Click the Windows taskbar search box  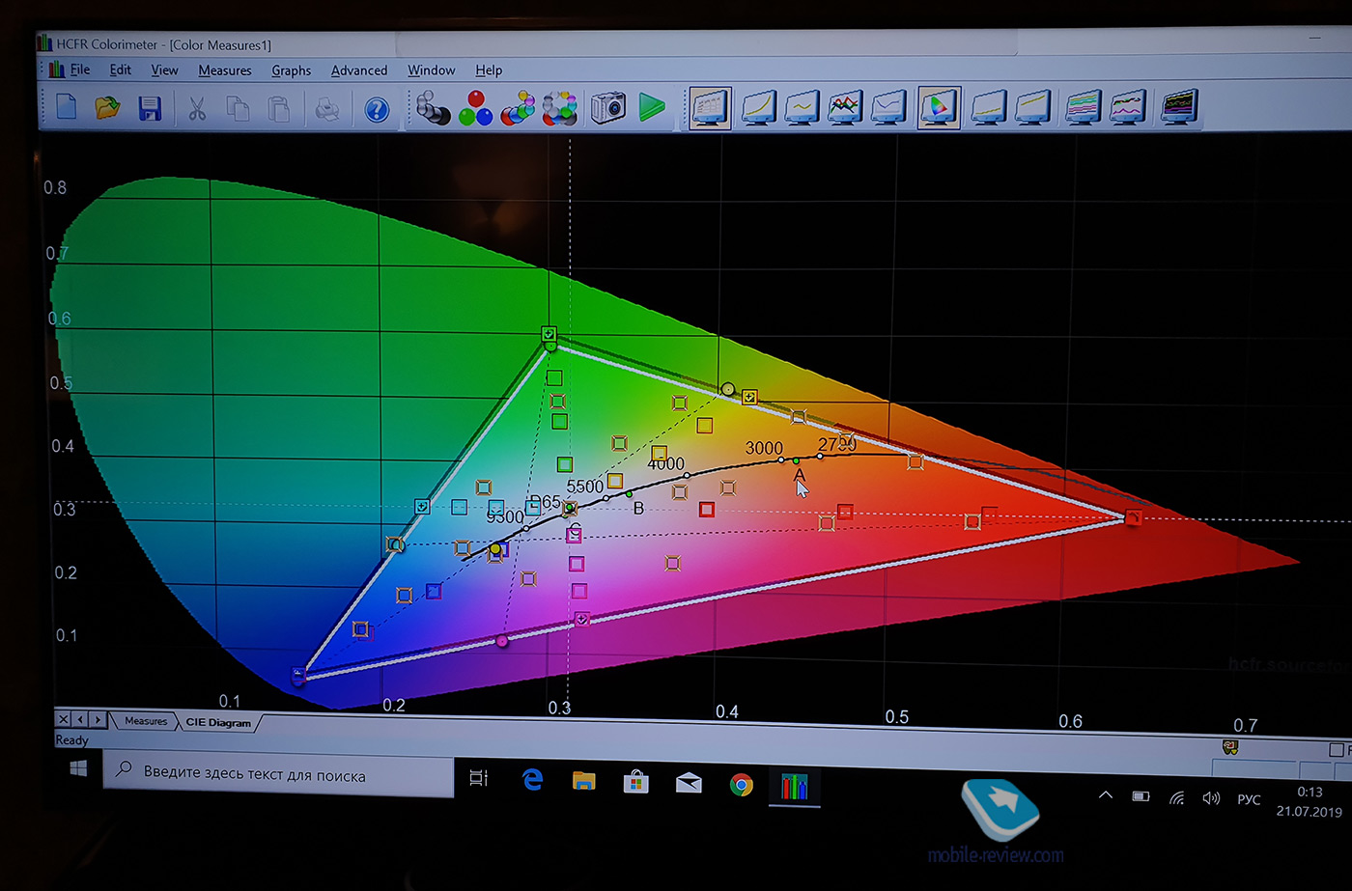(x=279, y=774)
